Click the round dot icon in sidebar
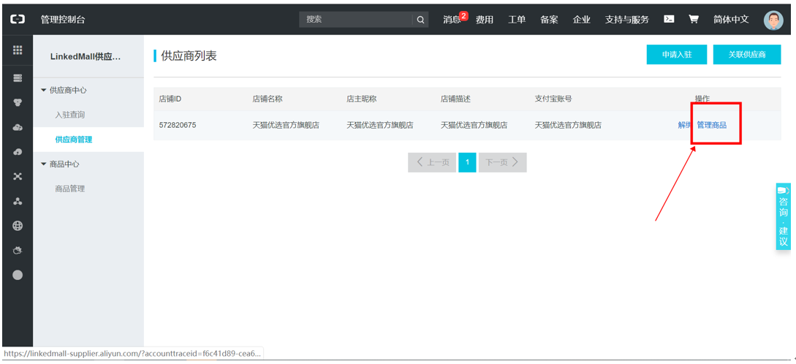796x364 pixels. tap(18, 275)
